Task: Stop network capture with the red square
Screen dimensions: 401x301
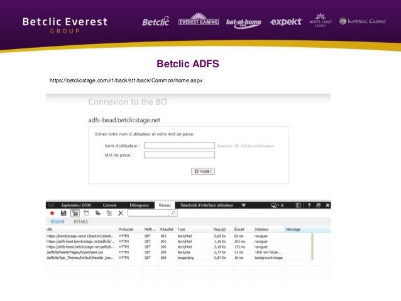Action: point(52,213)
